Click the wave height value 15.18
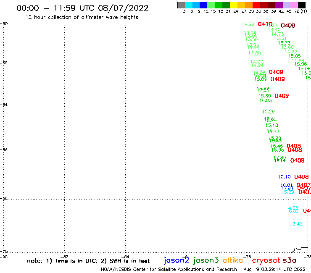 (x=272, y=125)
